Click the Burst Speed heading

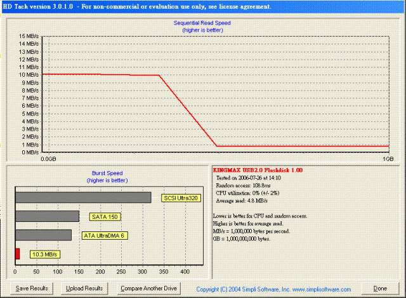(107, 173)
